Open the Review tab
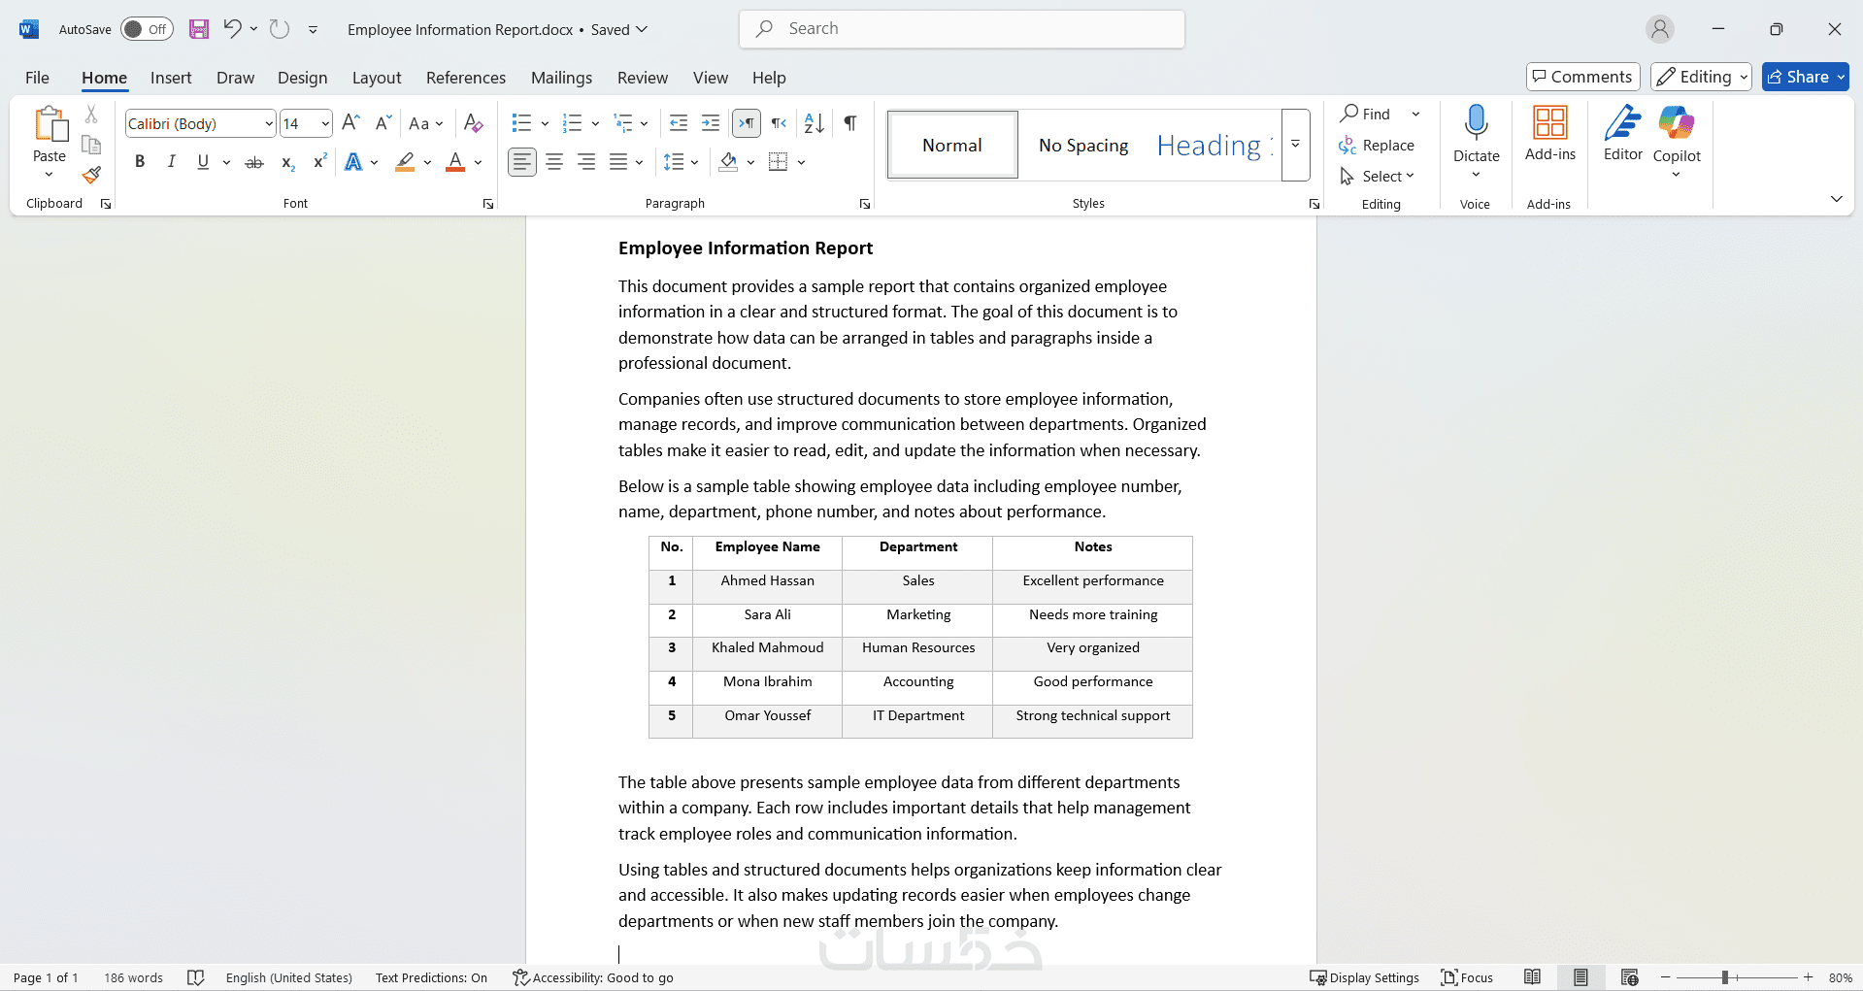The width and height of the screenshot is (1863, 991). point(643,78)
